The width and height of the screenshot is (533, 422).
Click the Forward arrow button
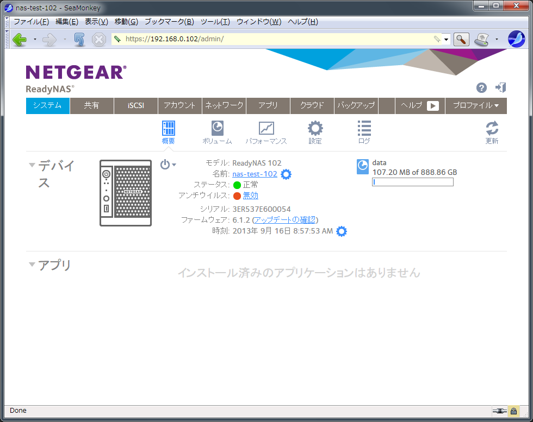(x=49, y=40)
